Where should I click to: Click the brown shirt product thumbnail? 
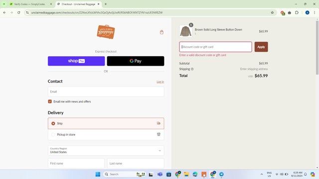click(x=185, y=31)
